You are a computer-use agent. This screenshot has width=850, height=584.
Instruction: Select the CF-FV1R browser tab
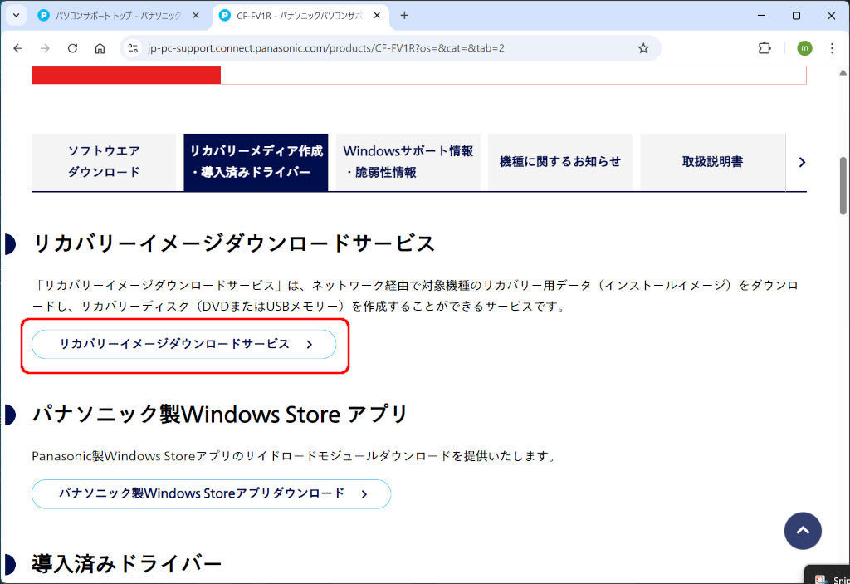[x=300, y=16]
